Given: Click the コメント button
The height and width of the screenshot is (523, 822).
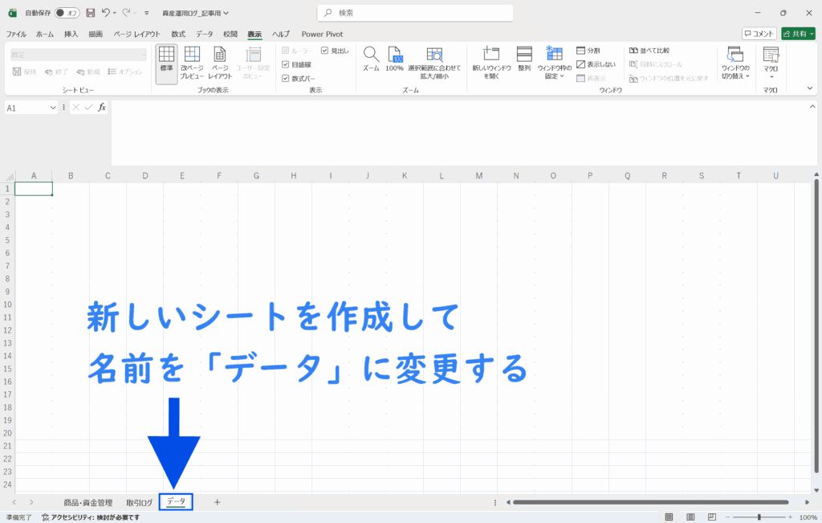Looking at the screenshot, I should click(759, 34).
